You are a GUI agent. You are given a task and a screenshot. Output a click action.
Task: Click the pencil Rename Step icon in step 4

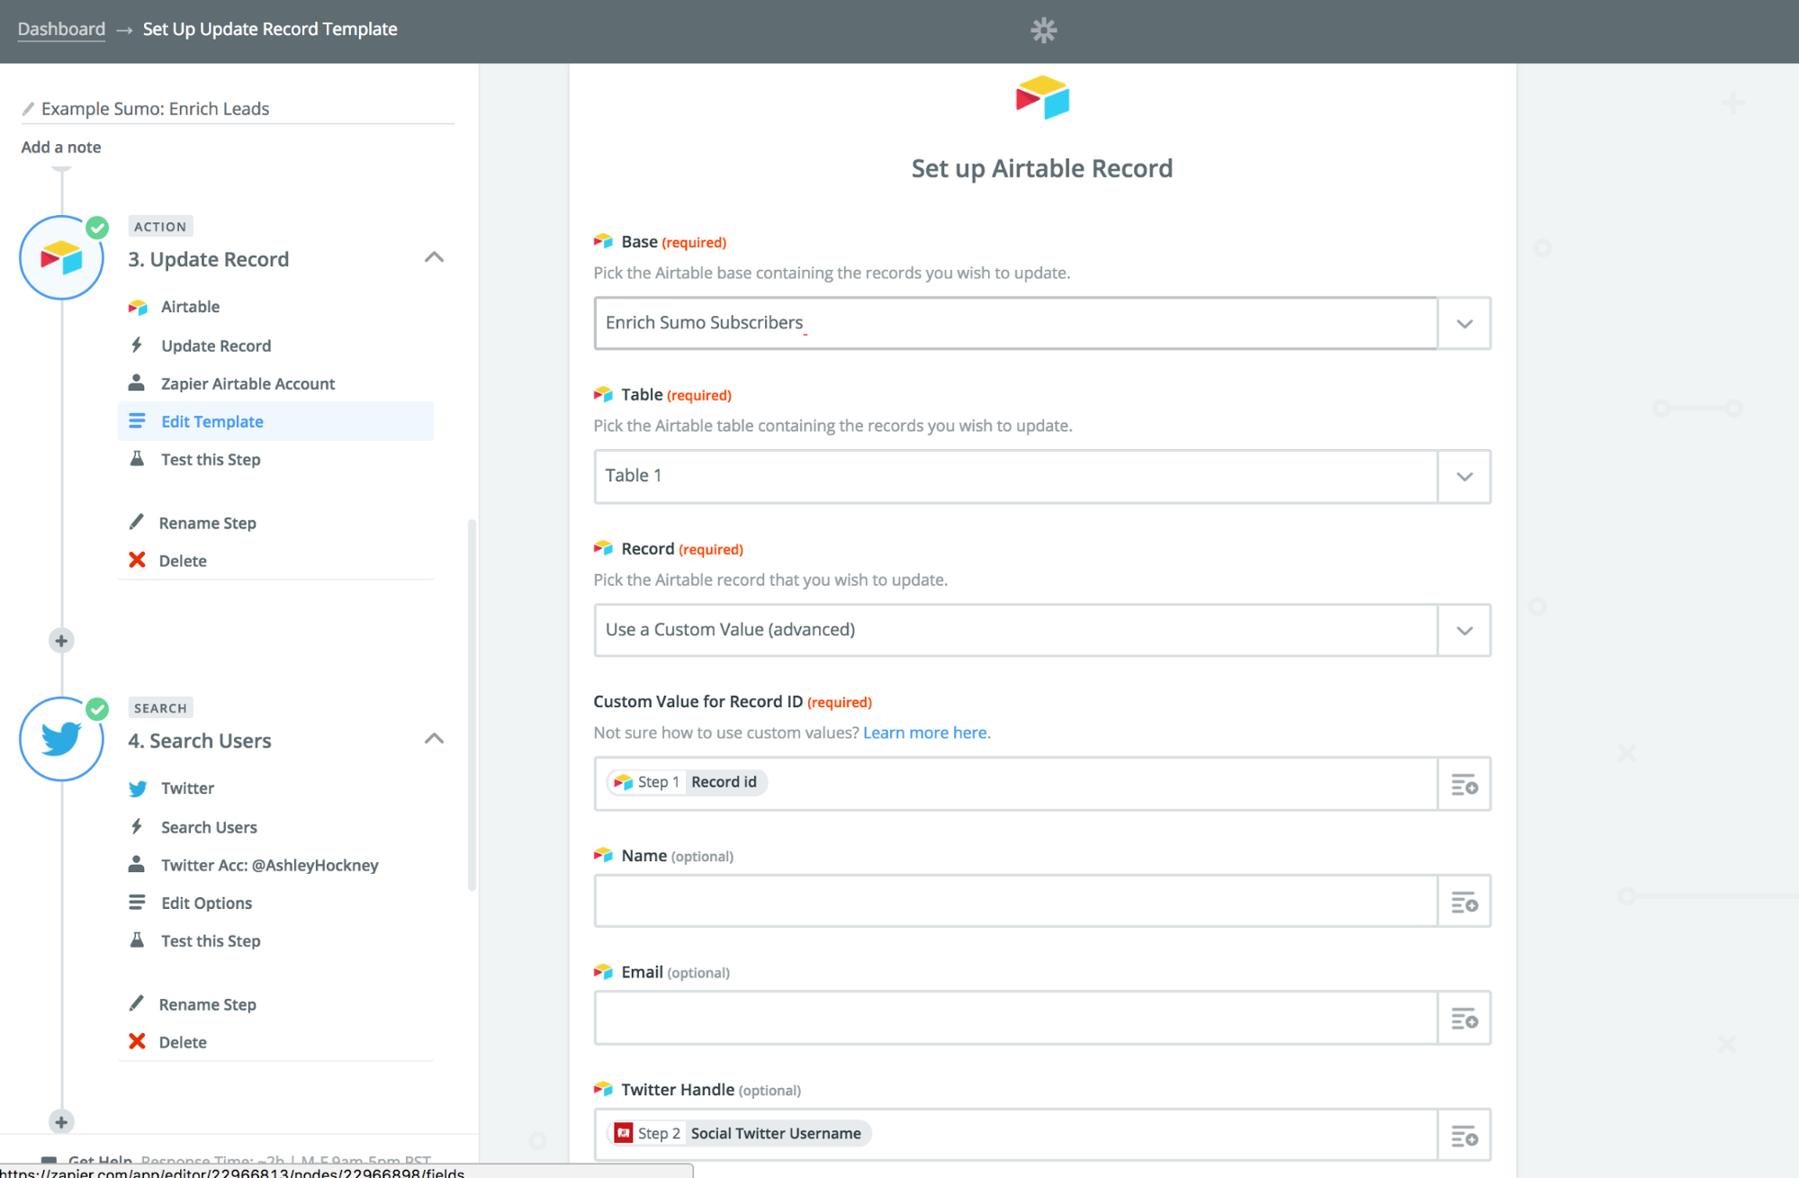[137, 1003]
